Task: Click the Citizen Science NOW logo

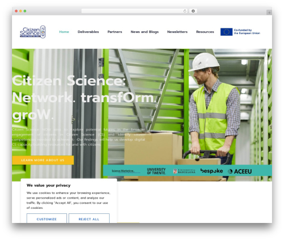Action: click(x=33, y=32)
